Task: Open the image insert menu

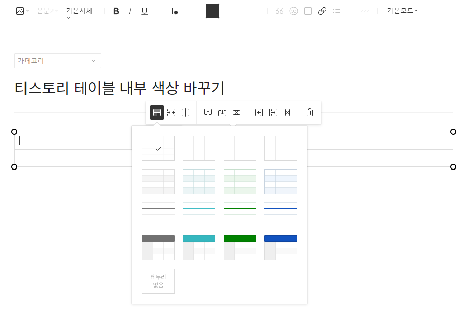Action: pyautogui.click(x=22, y=11)
